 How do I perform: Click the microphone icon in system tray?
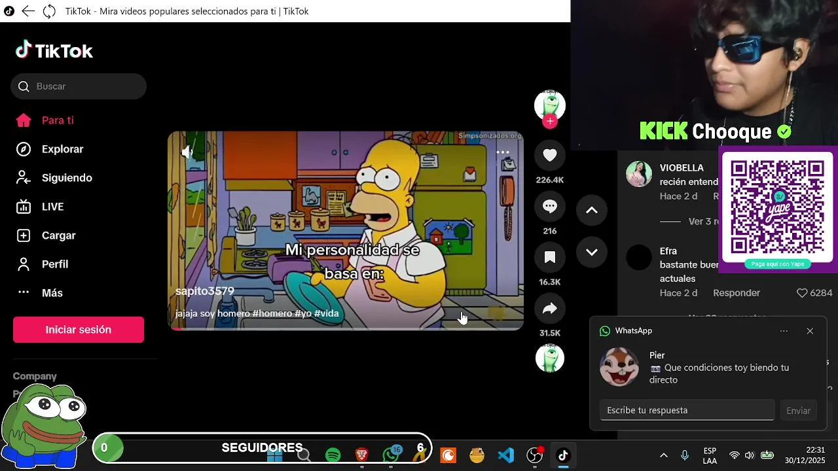[x=685, y=455]
